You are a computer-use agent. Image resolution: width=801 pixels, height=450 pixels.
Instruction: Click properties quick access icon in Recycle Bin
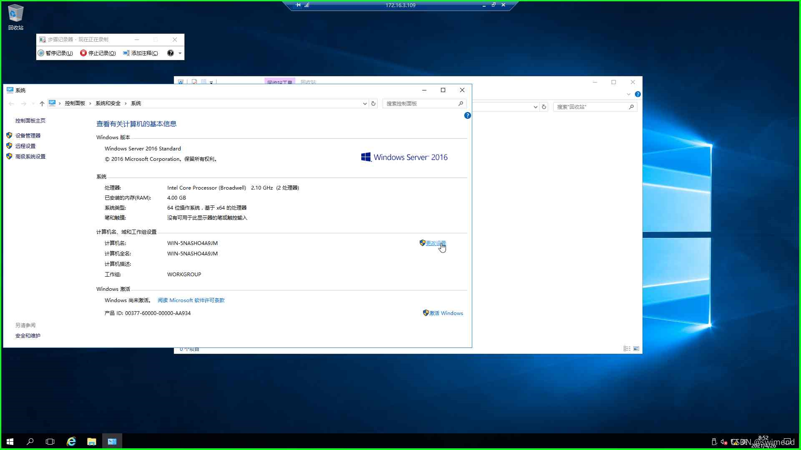tap(194, 82)
